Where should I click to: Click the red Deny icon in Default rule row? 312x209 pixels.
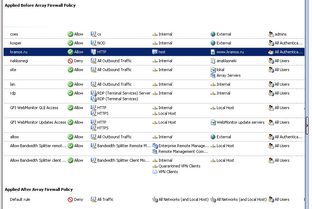[70, 199]
